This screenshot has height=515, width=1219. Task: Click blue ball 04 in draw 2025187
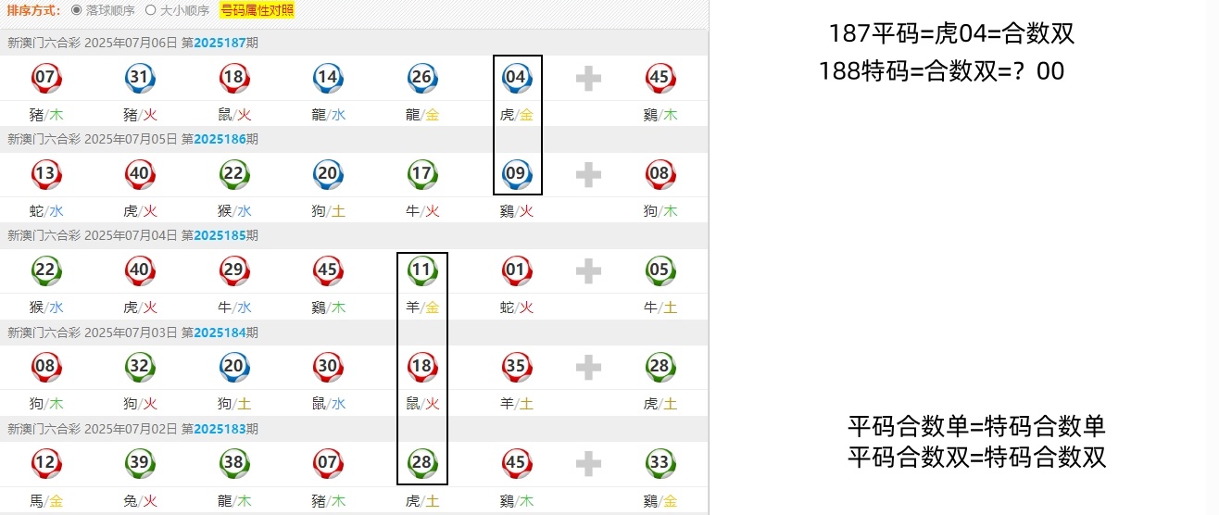[516, 78]
